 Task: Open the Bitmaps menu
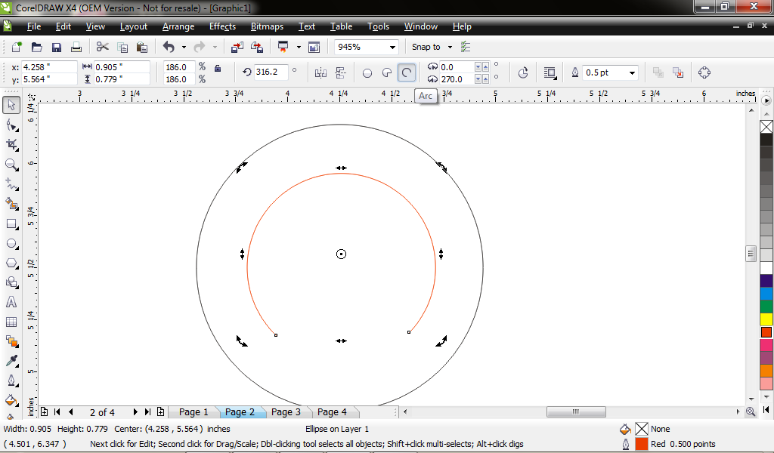click(x=267, y=26)
